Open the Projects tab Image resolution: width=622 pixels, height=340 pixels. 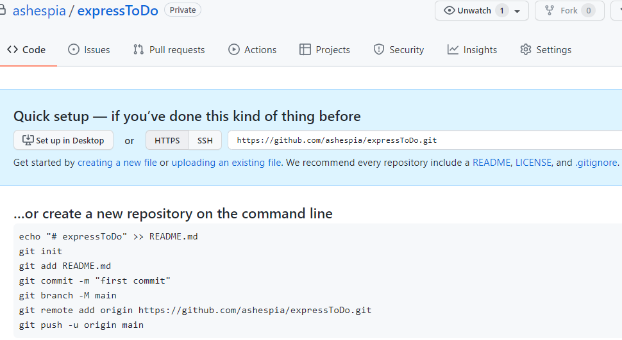coord(324,49)
